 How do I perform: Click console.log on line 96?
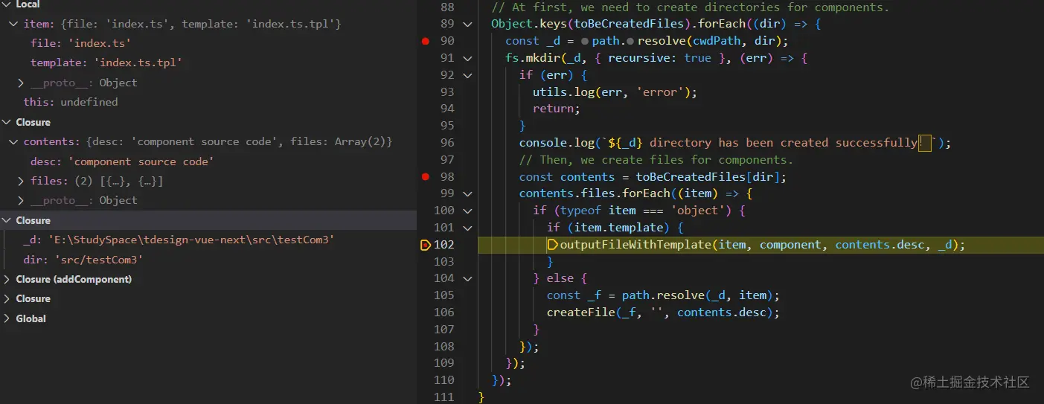557,143
